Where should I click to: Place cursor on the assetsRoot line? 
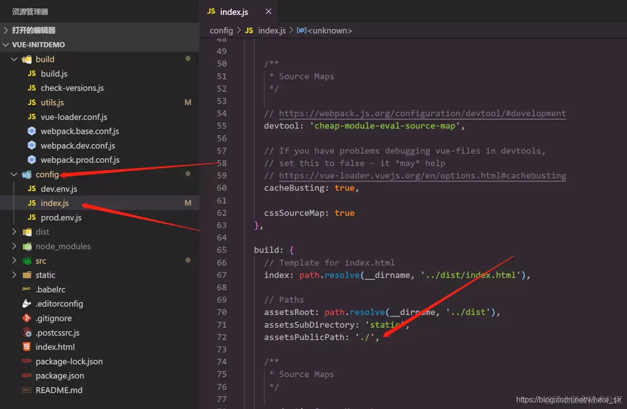click(382, 312)
